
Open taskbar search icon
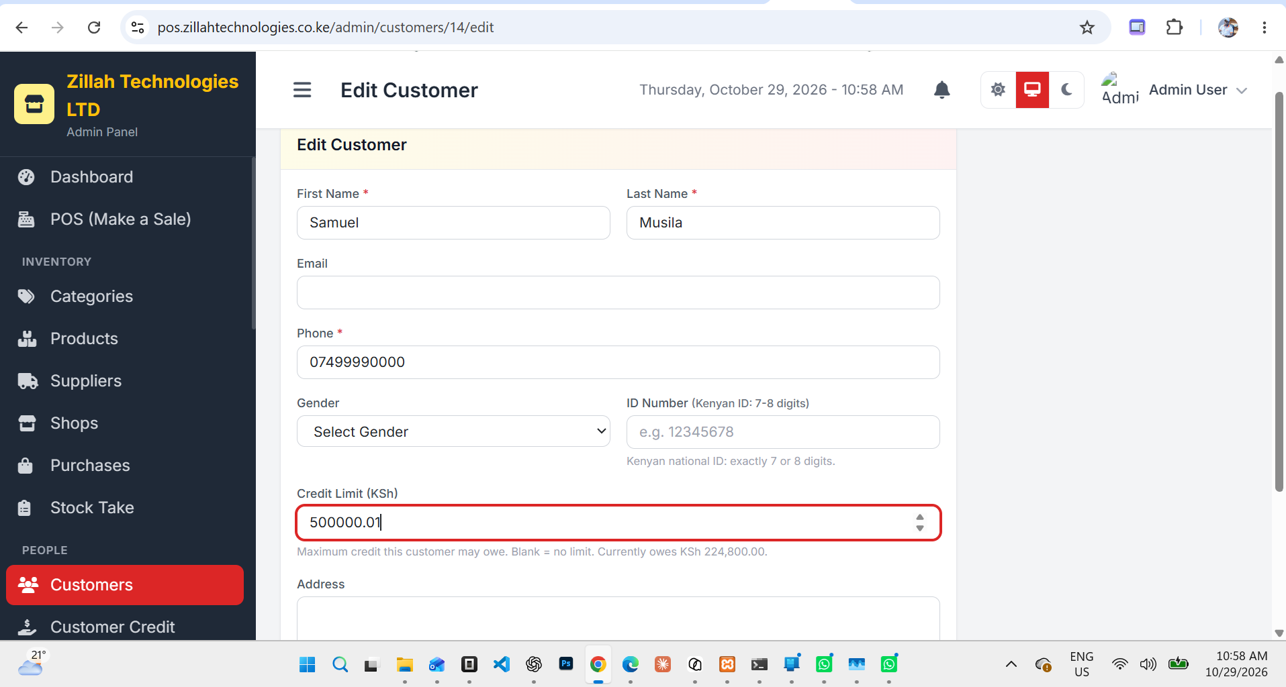point(340,664)
